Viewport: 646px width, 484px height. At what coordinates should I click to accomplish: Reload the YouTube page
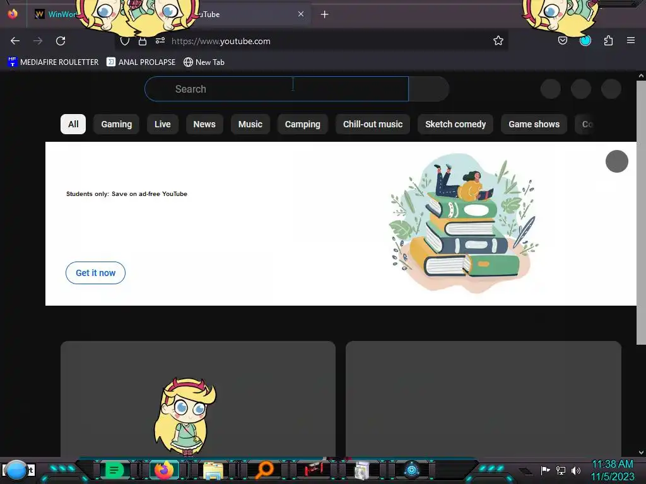click(61, 41)
